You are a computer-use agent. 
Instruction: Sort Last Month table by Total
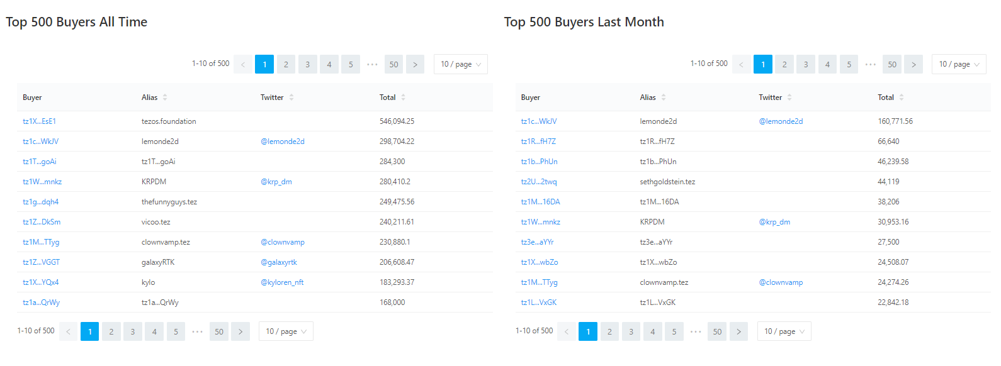tap(902, 97)
